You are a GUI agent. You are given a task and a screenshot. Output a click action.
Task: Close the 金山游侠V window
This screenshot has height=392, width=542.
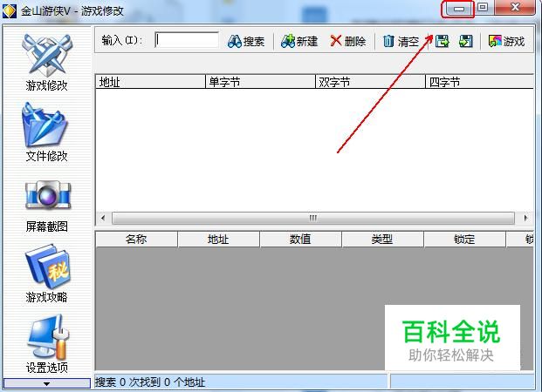pos(515,8)
